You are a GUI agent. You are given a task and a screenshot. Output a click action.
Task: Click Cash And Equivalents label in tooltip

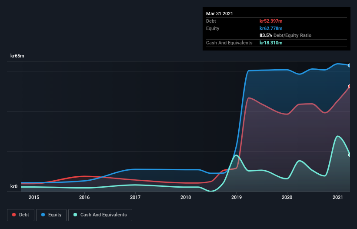click(x=229, y=43)
